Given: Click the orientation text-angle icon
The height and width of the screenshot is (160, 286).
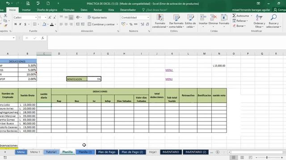Looking at the screenshot, I should (x=78, y=17).
